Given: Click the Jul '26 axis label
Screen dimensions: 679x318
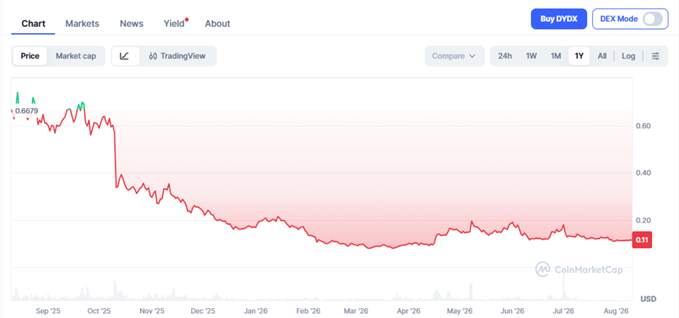Looking at the screenshot, I should 564,311.
